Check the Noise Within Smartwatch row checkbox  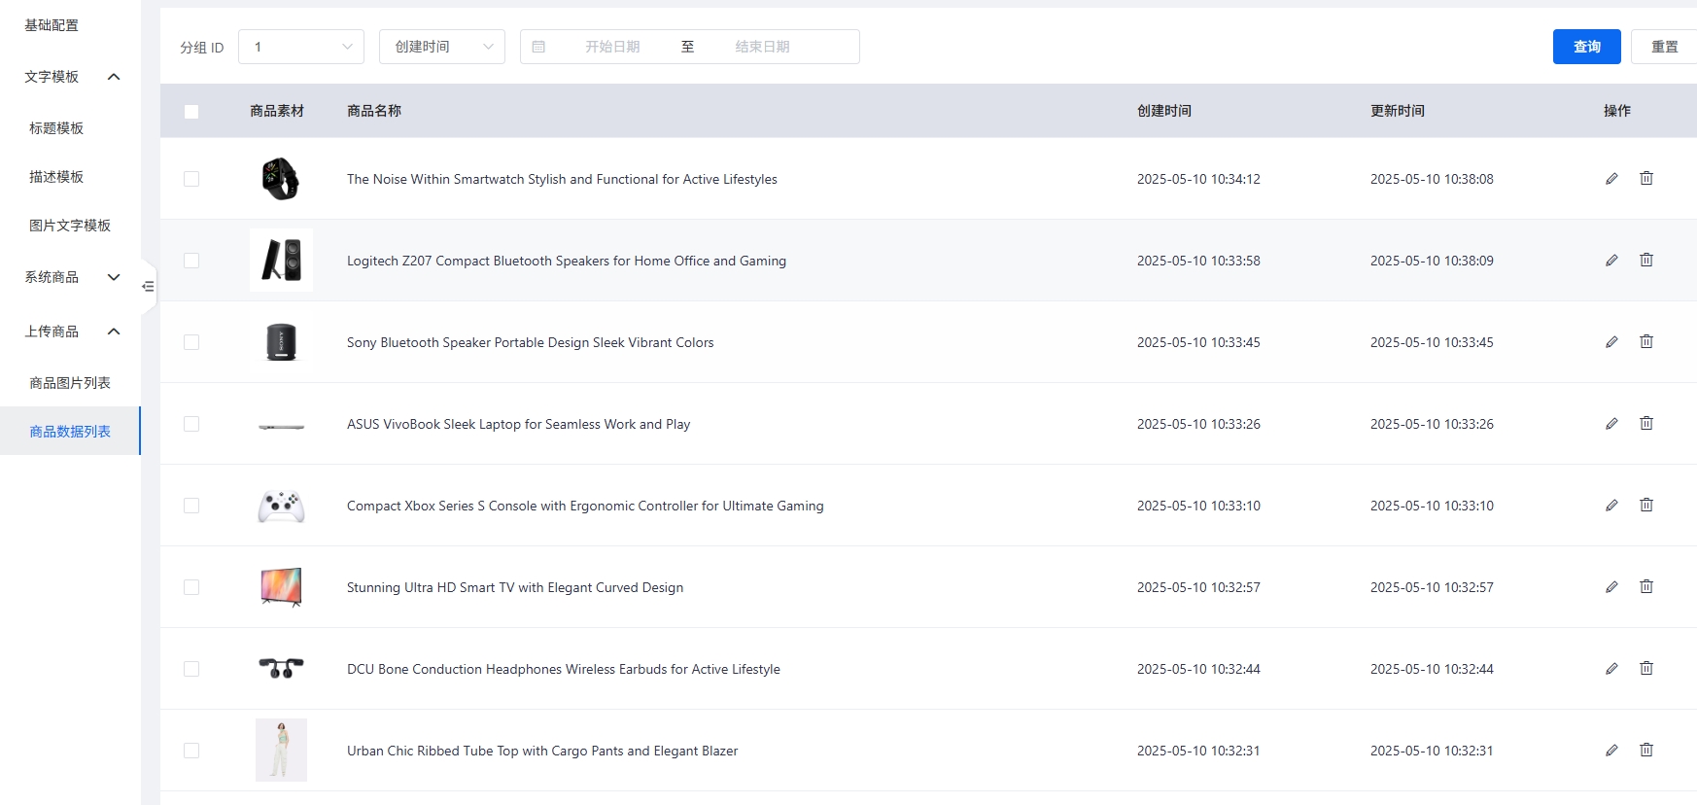click(191, 179)
